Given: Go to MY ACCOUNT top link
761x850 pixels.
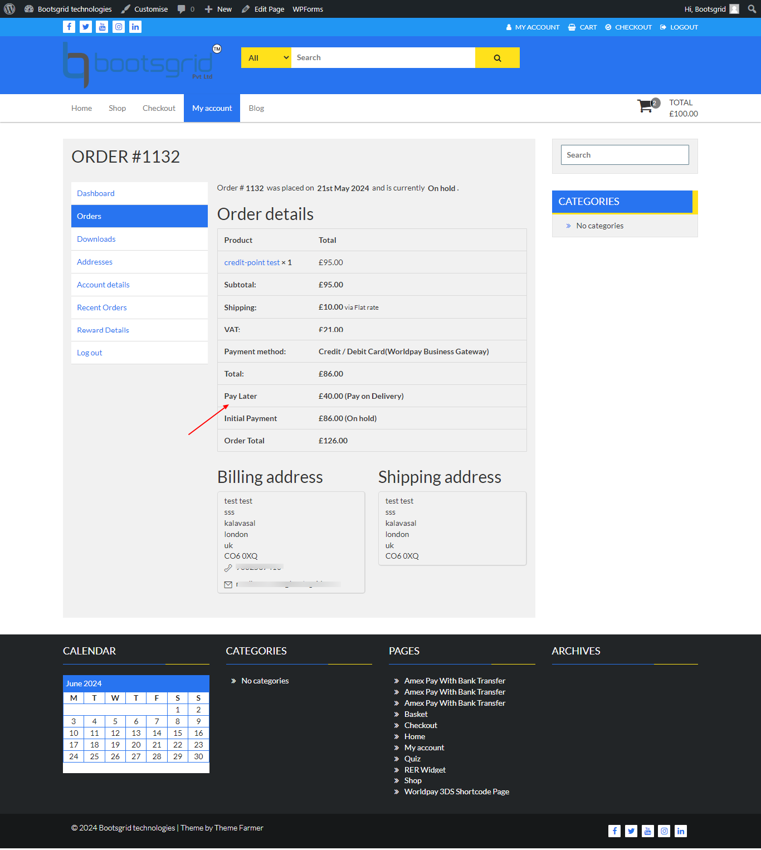Looking at the screenshot, I should [x=533, y=27].
